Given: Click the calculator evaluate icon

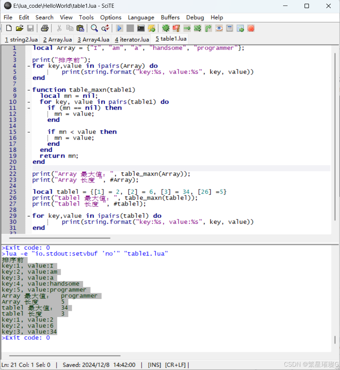Looking at the screenshot, I should click(x=230, y=28).
